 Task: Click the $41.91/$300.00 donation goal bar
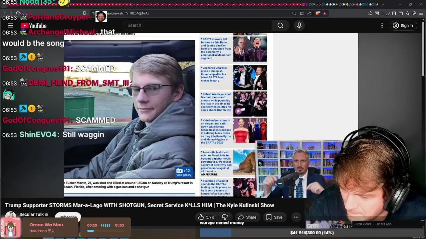point(312,233)
